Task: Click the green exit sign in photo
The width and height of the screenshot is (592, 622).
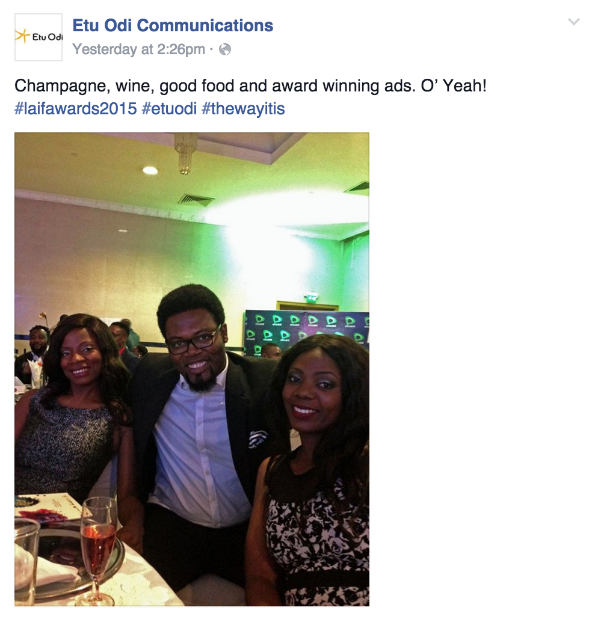Action: pyautogui.click(x=312, y=297)
